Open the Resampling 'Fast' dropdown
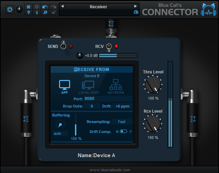This screenshot has height=173, width=219. coord(122,122)
